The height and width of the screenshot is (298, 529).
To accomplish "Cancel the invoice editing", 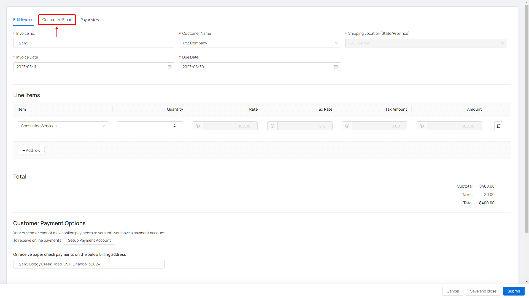I will click(x=453, y=291).
